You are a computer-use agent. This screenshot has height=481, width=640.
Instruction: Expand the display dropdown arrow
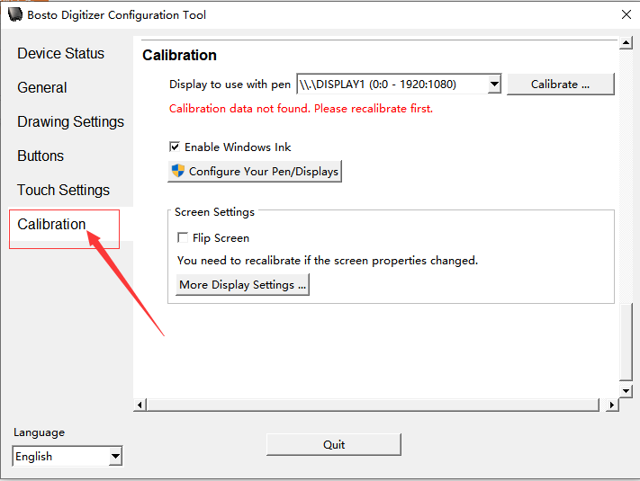pyautogui.click(x=494, y=84)
